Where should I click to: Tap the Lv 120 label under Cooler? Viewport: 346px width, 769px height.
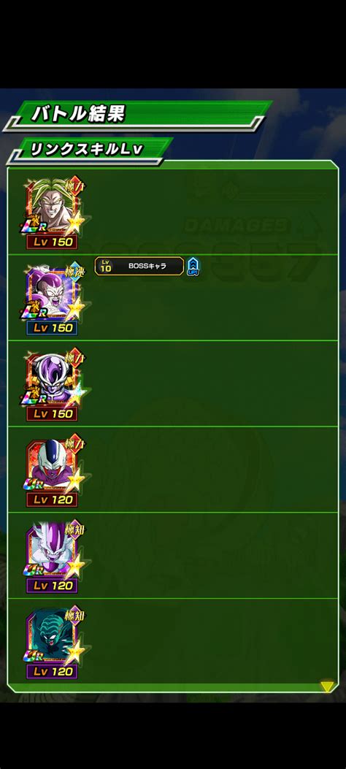pyautogui.click(x=52, y=500)
